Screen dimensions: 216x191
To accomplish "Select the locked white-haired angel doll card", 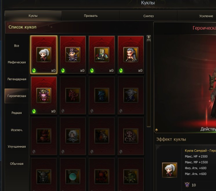I will 73,136.
